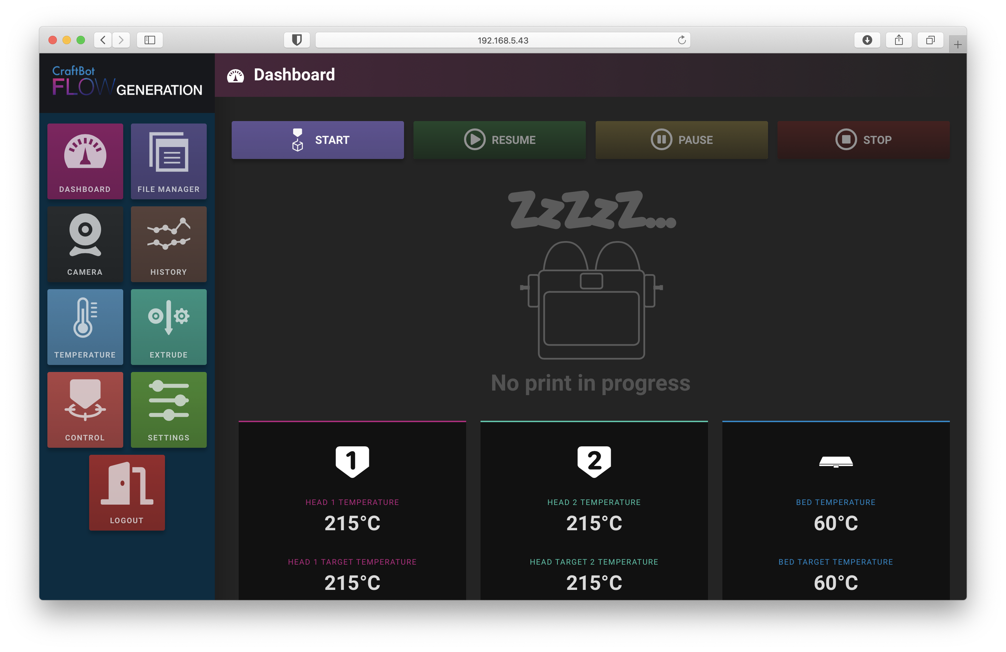Screen dimensions: 1006x652
Task: Open the File Manager tile
Action: coord(168,161)
